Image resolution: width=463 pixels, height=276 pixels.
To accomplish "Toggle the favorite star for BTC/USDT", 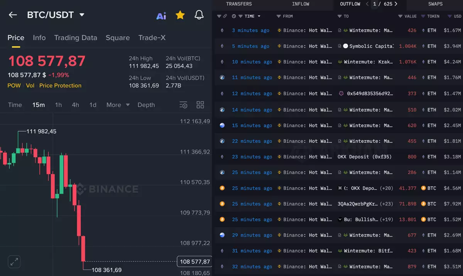I will pyautogui.click(x=180, y=15).
